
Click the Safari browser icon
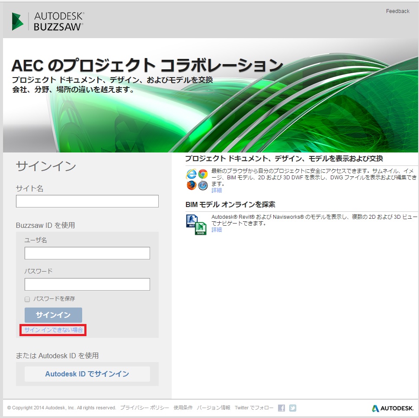203,185
